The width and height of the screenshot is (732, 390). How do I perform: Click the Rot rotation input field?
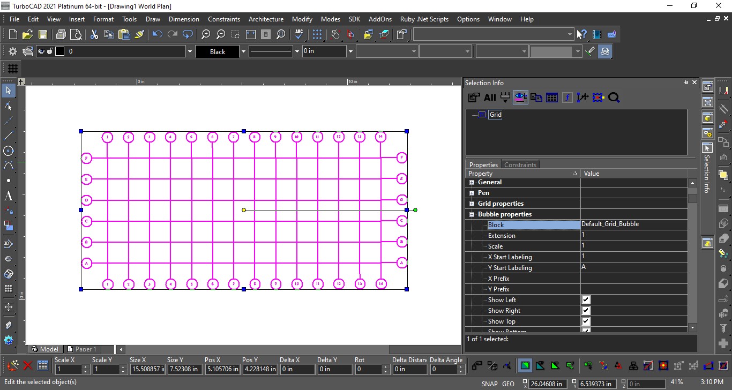click(x=368, y=369)
